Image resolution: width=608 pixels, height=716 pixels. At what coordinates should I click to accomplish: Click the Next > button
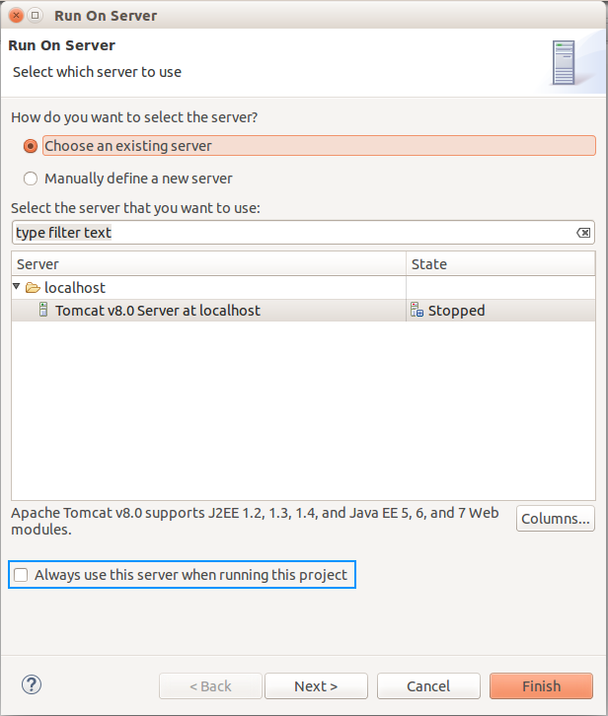(316, 685)
